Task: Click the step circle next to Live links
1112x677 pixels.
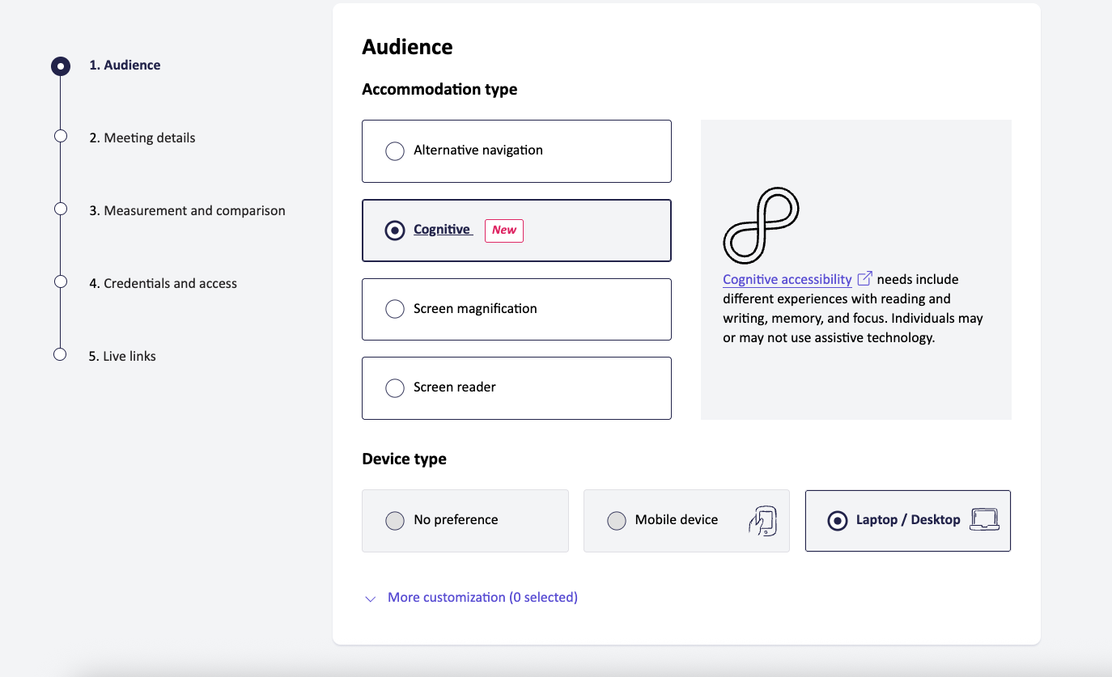Action: pyautogui.click(x=60, y=353)
